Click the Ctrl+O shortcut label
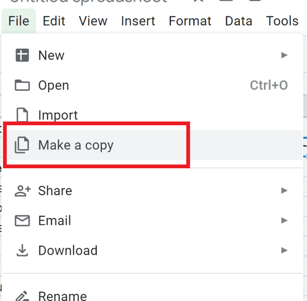This screenshot has width=307, height=301. 269,85
